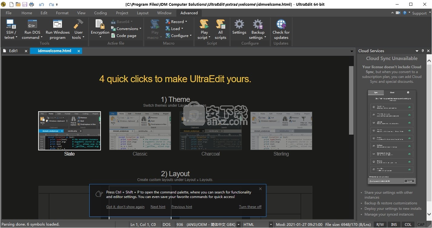
Task: Select the Charcoal theme thumbnail
Action: point(211,131)
